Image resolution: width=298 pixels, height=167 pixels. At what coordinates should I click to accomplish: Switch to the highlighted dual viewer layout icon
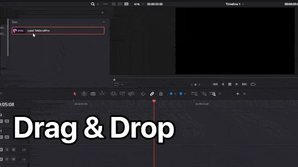[126, 4]
